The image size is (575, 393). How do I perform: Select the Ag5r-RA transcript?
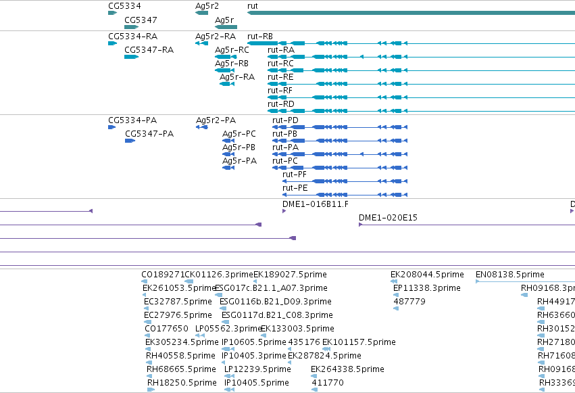click(x=227, y=84)
